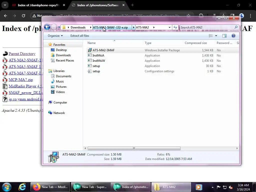Click the search magnifier icon

tap(236, 27)
